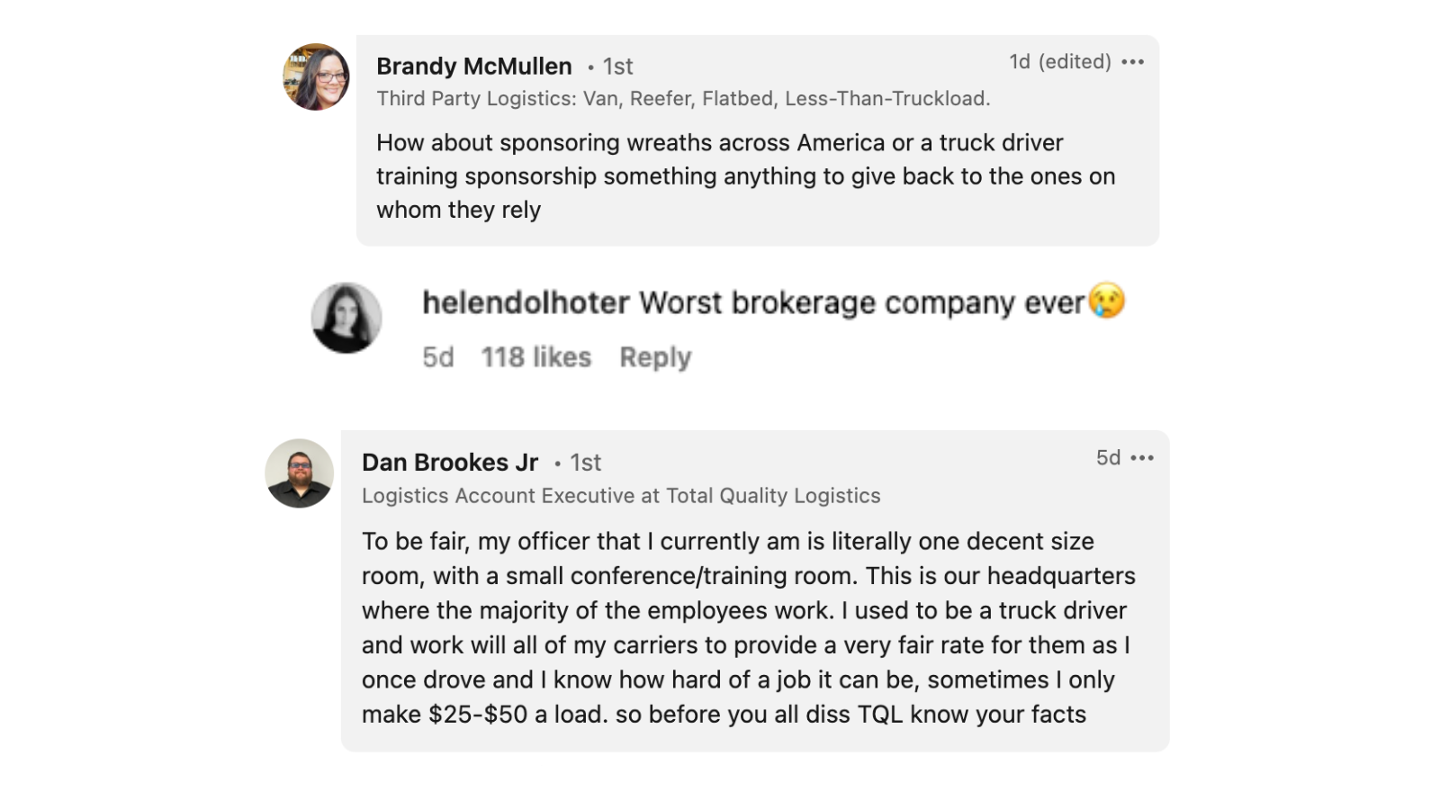1440x810 pixels.
Task: Click Brandy's comment about sponsoring wreaths
Action: 745,176
